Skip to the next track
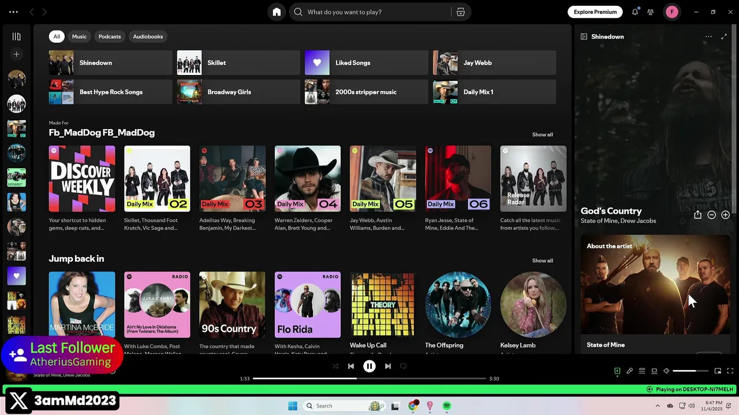This screenshot has width=739, height=415. (x=388, y=366)
